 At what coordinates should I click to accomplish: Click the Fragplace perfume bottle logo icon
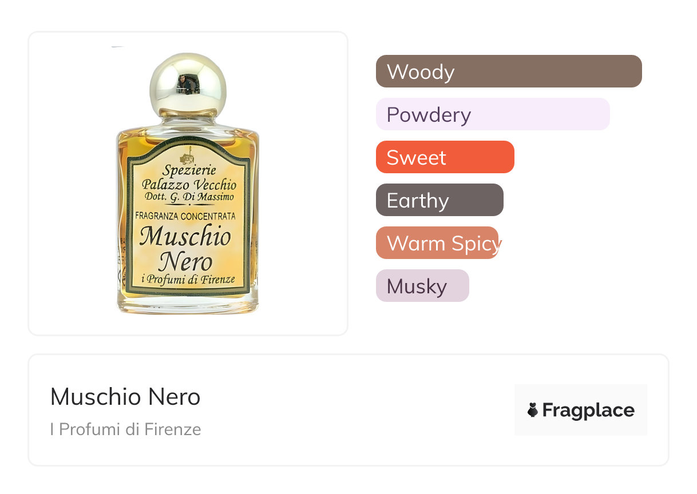click(533, 410)
